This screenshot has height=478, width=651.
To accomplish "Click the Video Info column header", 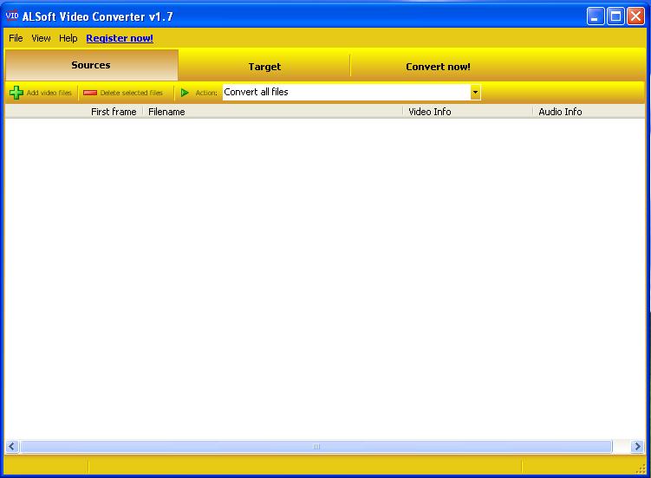I will 467,112.
